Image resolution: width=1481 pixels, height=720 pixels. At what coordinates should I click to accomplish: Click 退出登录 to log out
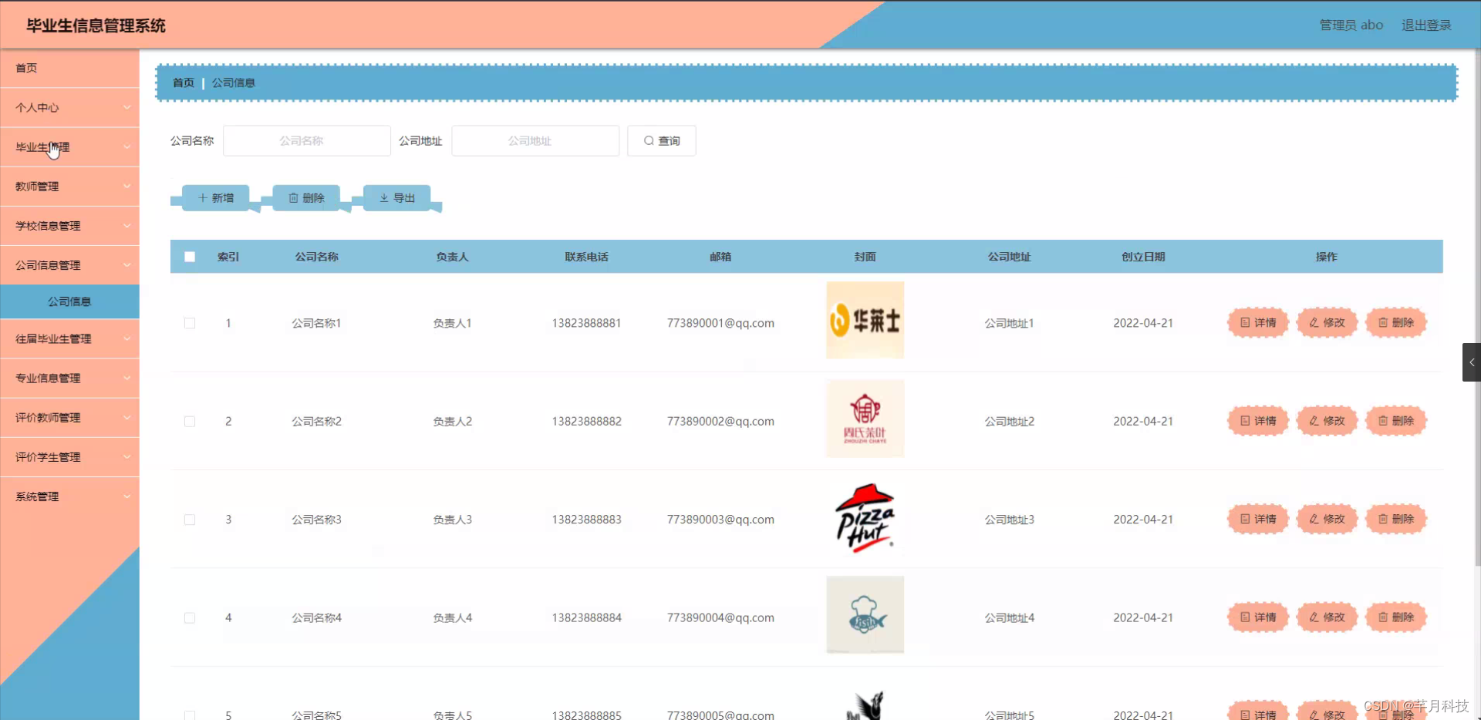(x=1426, y=24)
